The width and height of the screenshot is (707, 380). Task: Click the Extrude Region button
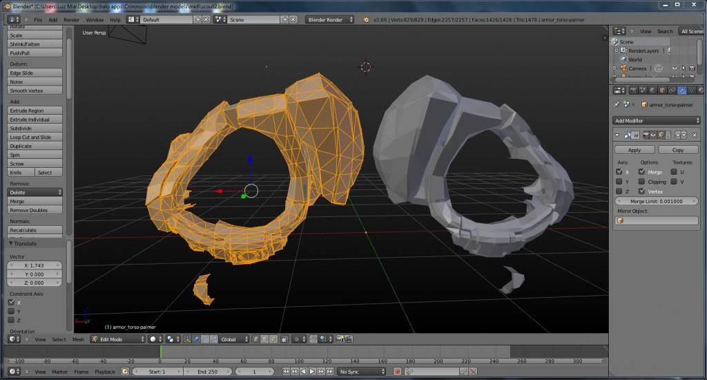[35, 111]
